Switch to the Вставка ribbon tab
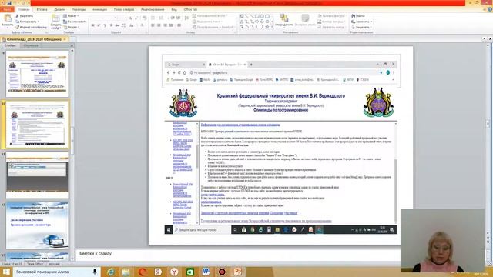The width and height of the screenshot is (493, 277). (x=42, y=9)
